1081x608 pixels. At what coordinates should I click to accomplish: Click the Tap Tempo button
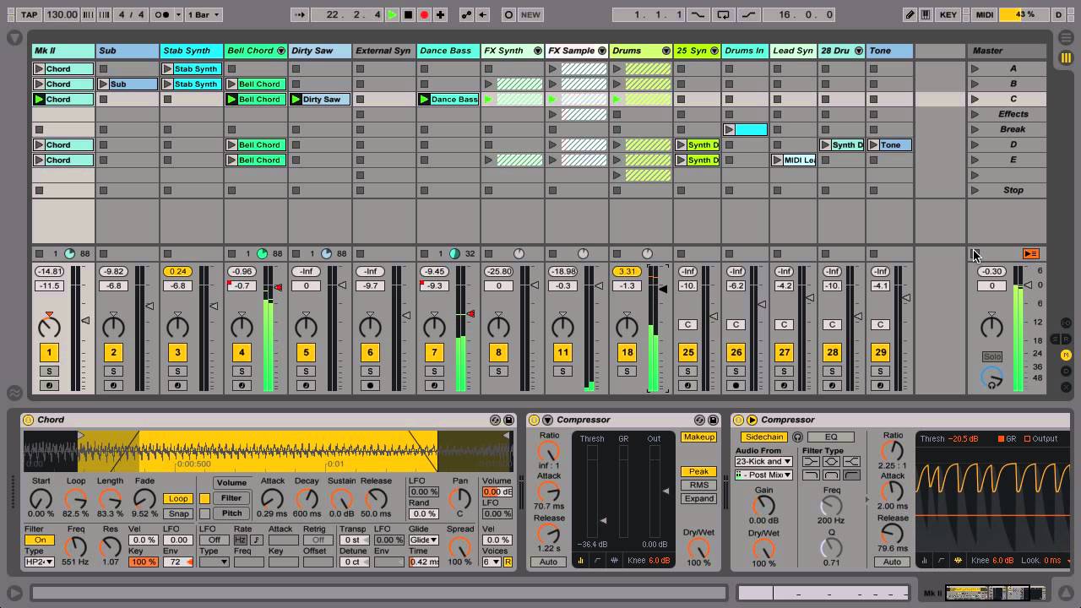29,14
